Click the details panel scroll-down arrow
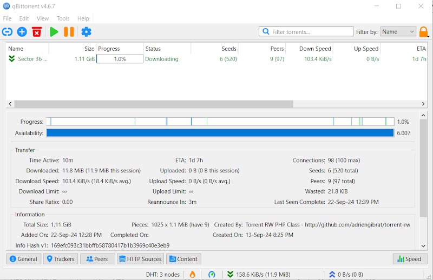 (423, 246)
